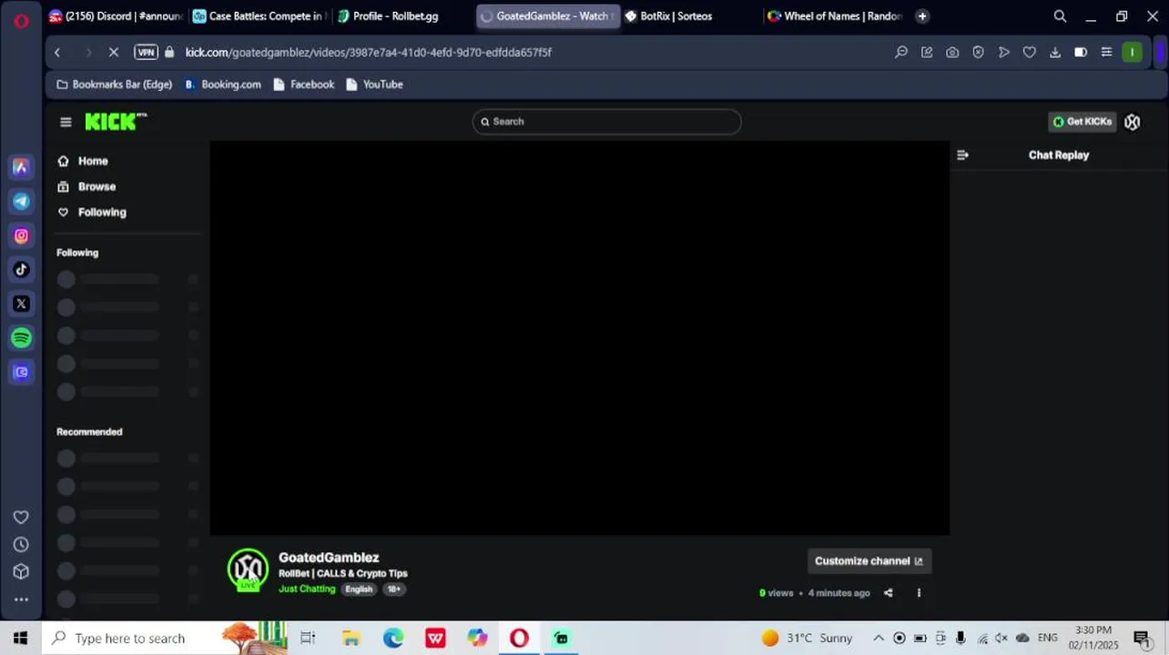Open Bookmarks Bar (Edge) folder
Image resolution: width=1169 pixels, height=655 pixels.
coord(114,85)
